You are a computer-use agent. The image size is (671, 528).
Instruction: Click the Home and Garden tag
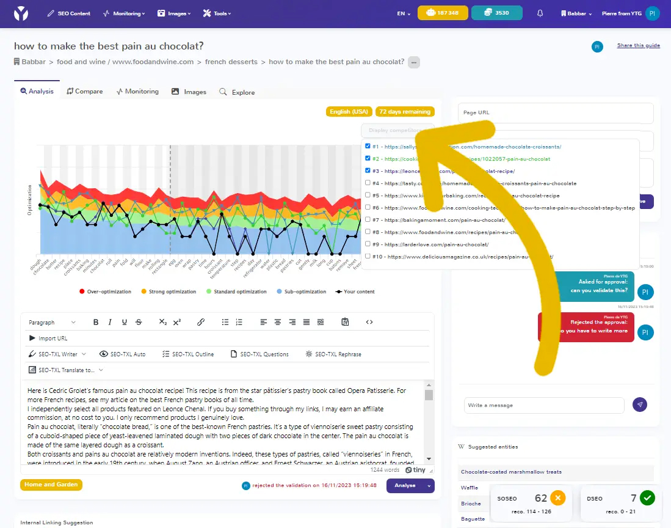pos(51,485)
